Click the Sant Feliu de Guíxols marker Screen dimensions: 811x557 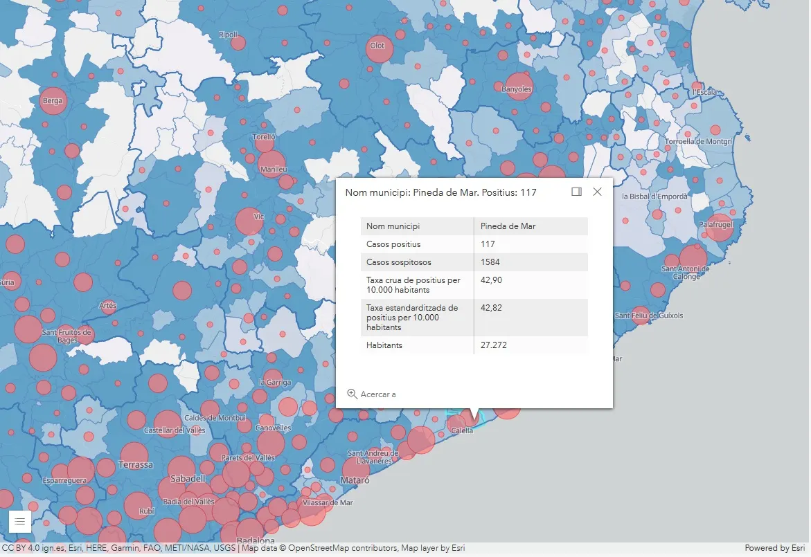point(641,316)
